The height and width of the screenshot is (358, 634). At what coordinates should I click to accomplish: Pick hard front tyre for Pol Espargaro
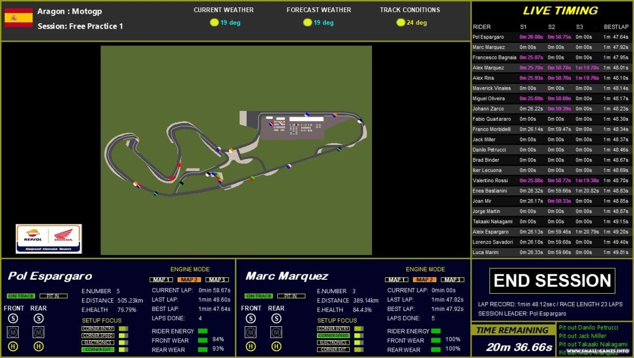pyautogui.click(x=13, y=347)
